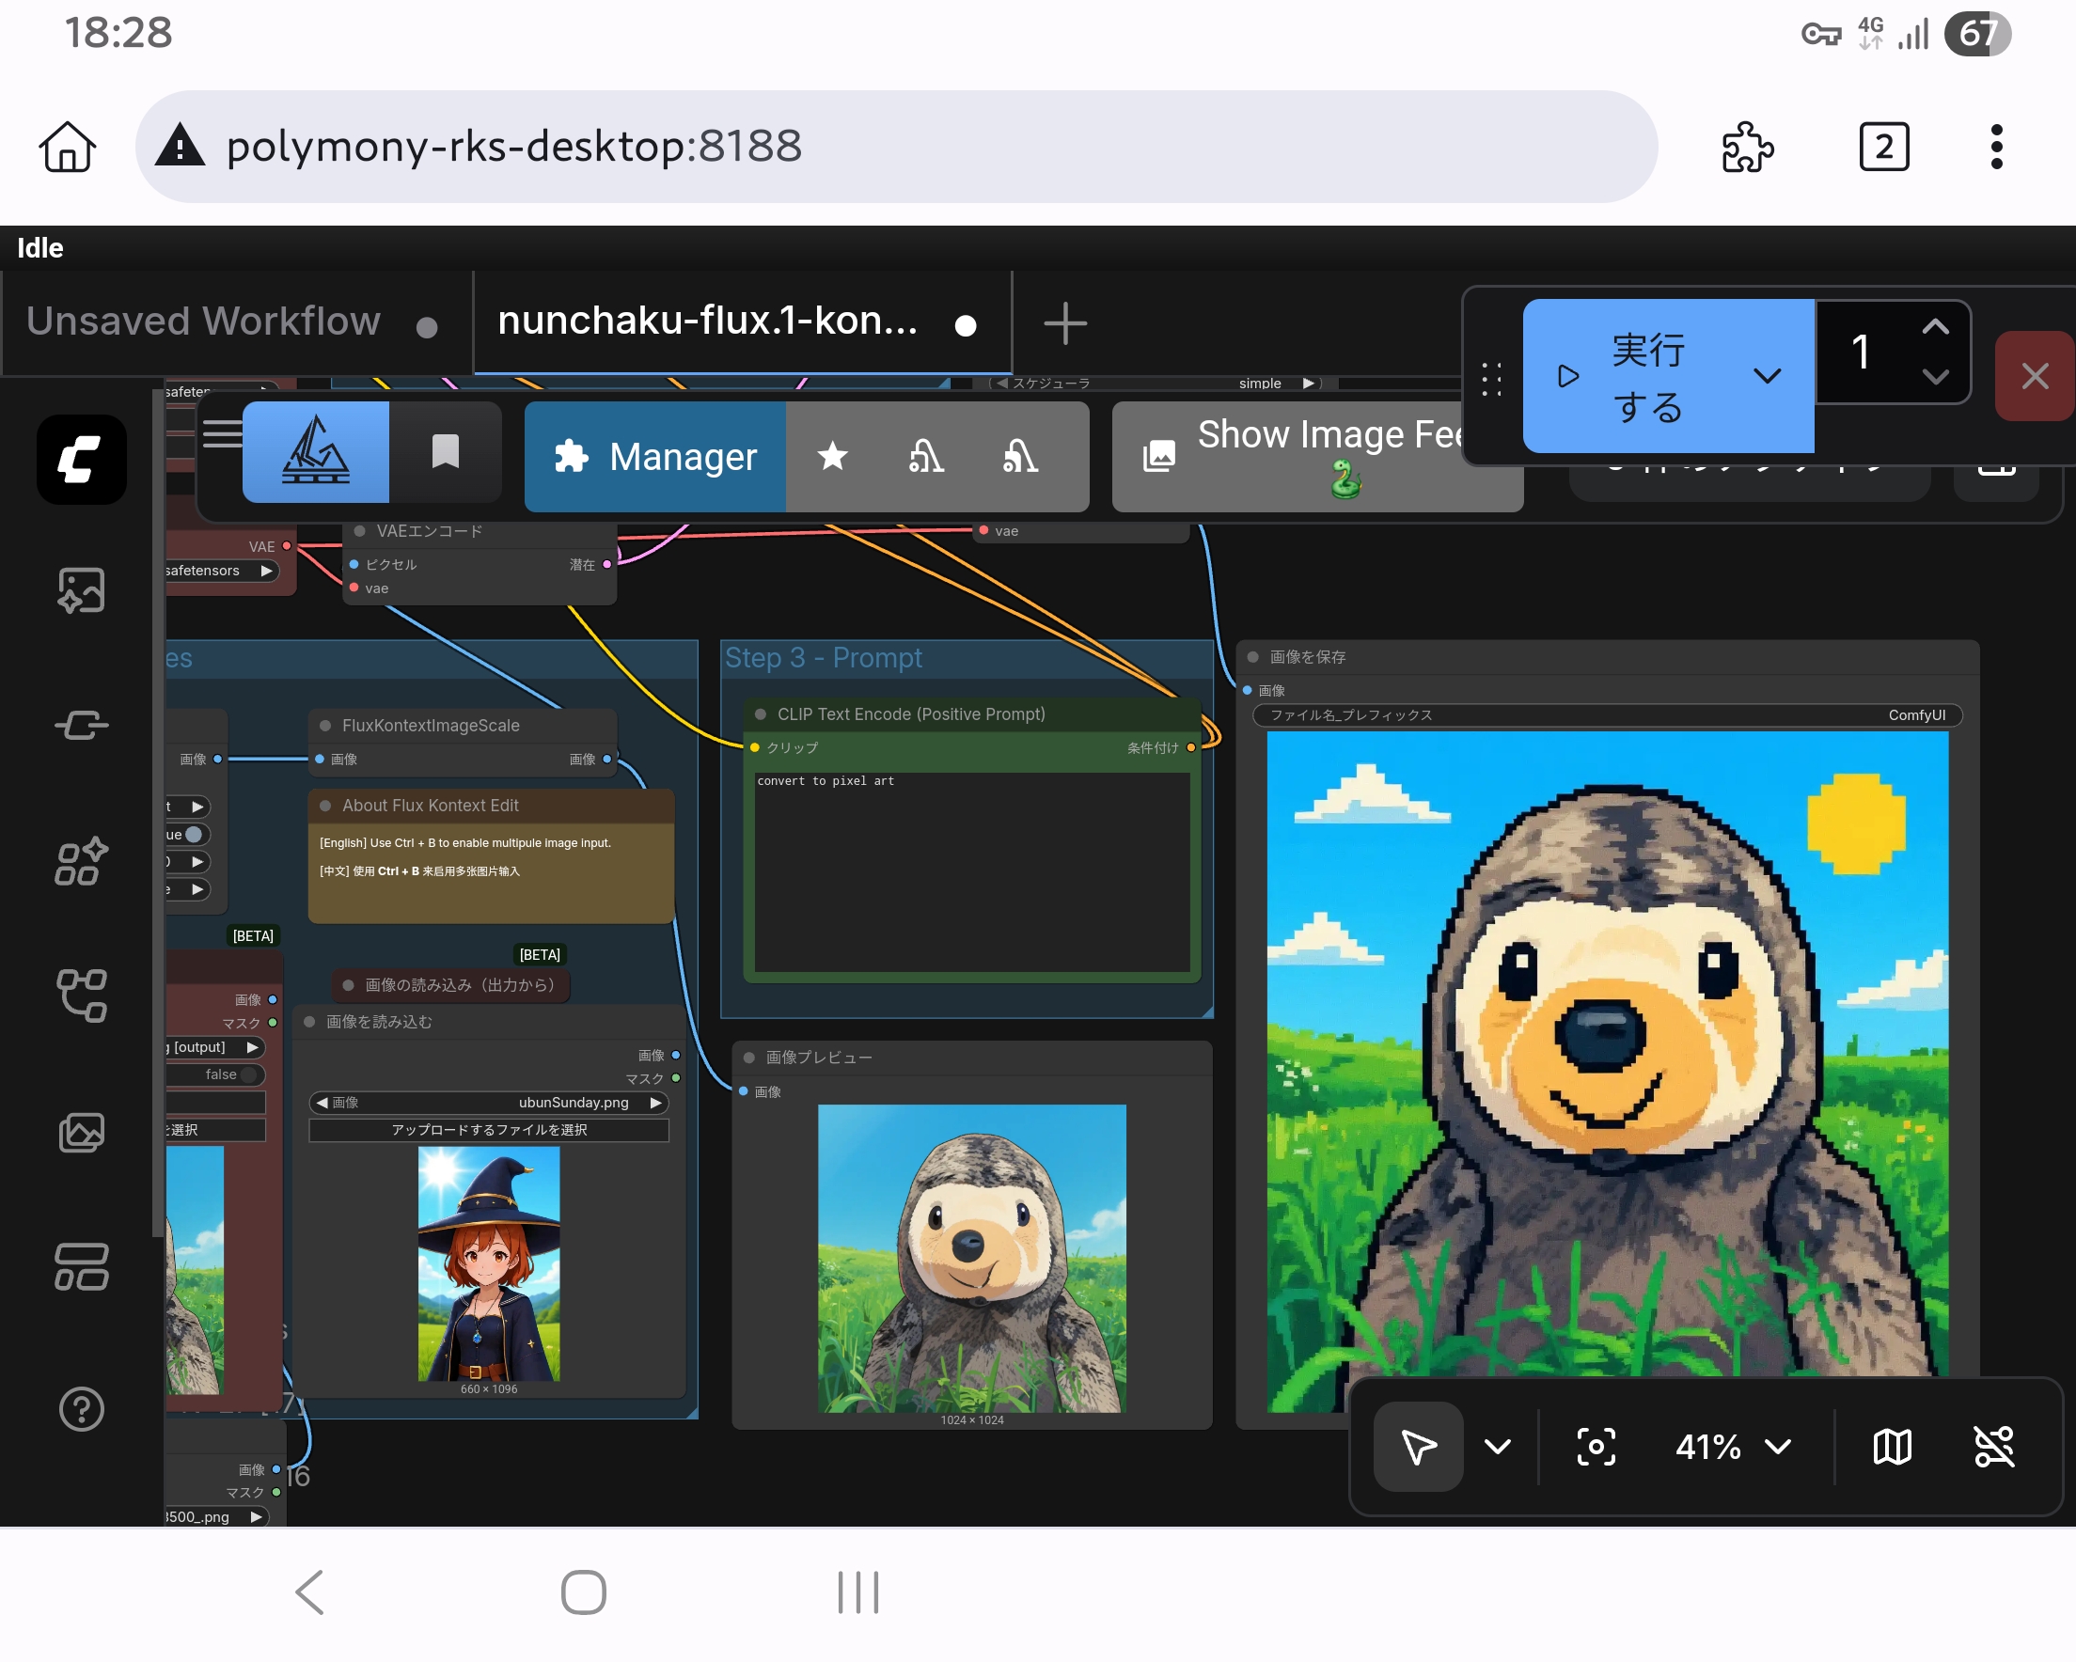Toggle link visibility icon

(1993, 1446)
